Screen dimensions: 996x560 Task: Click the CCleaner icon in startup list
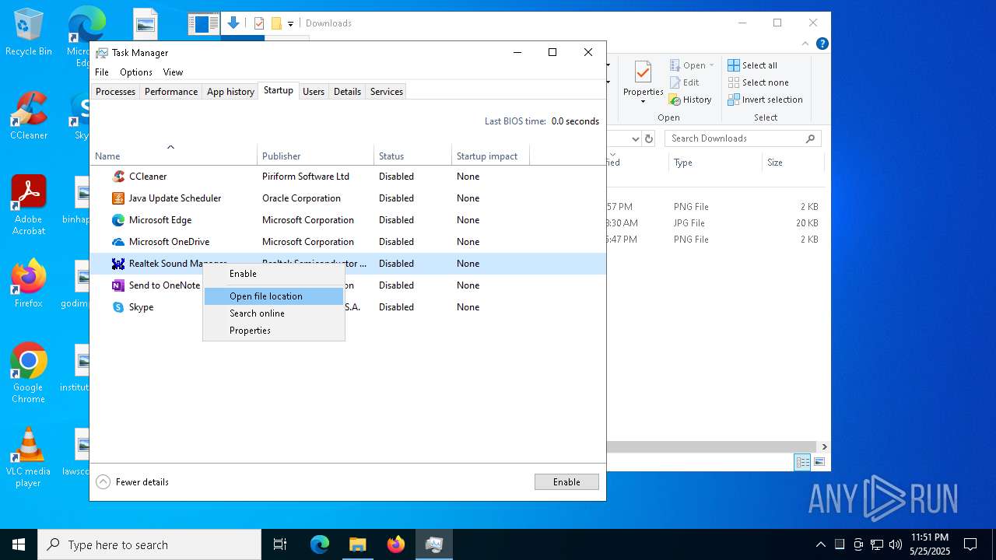pos(118,177)
